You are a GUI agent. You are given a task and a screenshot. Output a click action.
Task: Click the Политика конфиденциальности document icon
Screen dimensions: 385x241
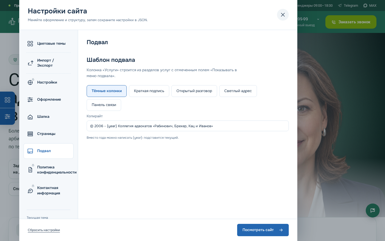pyautogui.click(x=30, y=170)
